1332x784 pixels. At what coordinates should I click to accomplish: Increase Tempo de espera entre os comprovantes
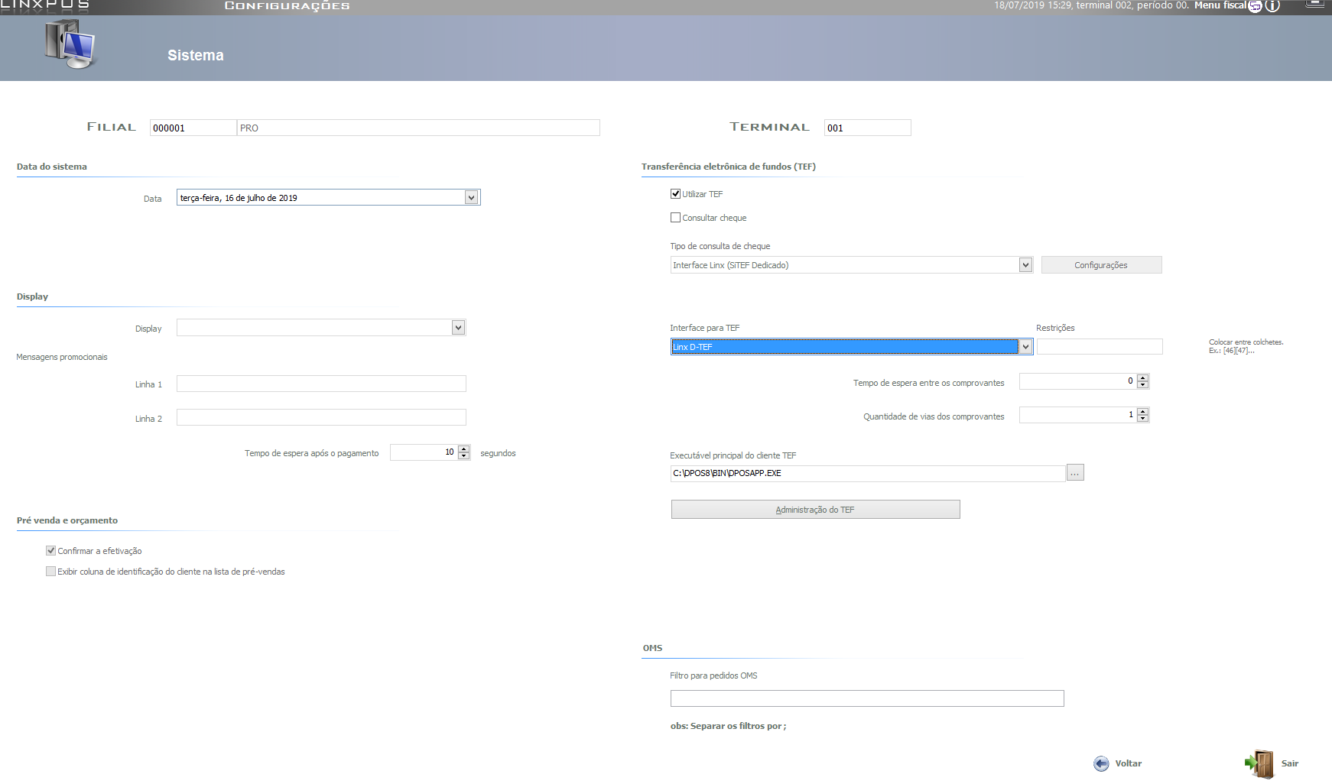tap(1143, 377)
